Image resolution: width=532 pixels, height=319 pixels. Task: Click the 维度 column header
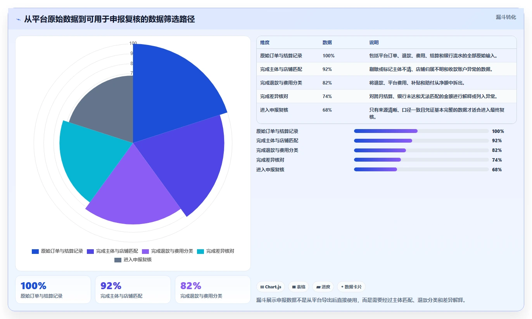click(265, 43)
